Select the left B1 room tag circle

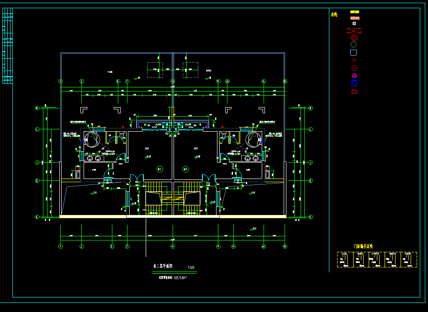pos(160,169)
